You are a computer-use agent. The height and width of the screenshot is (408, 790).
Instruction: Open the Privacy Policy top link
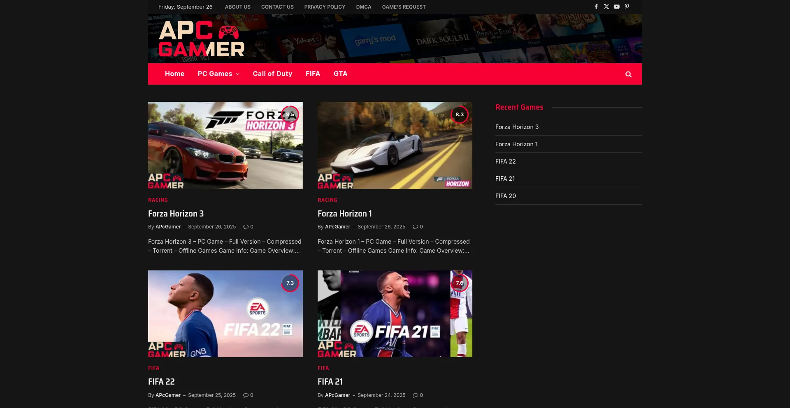[x=325, y=7]
